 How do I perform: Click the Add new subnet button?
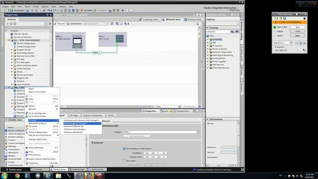coord(137,136)
